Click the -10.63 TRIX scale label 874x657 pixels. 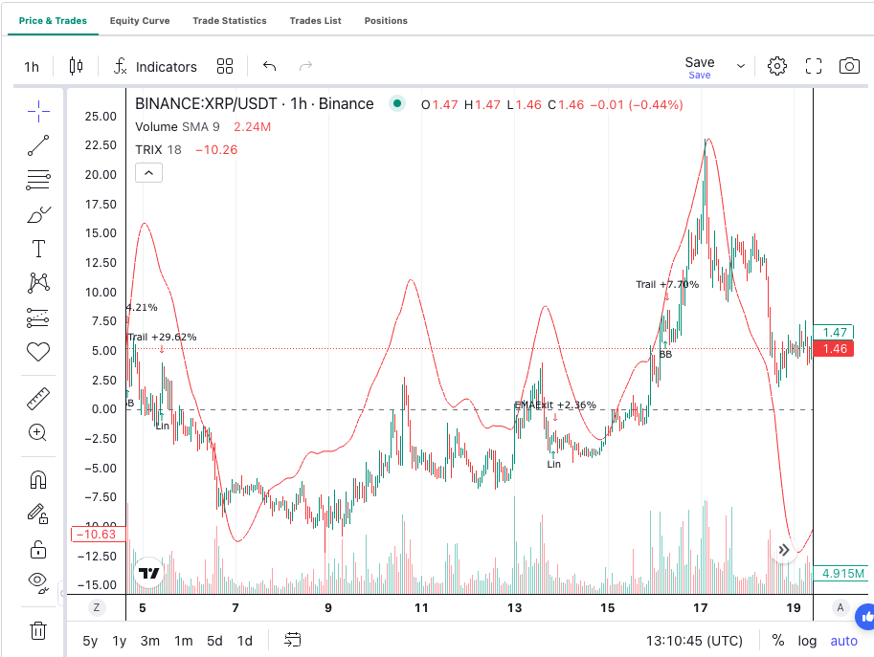click(x=99, y=535)
